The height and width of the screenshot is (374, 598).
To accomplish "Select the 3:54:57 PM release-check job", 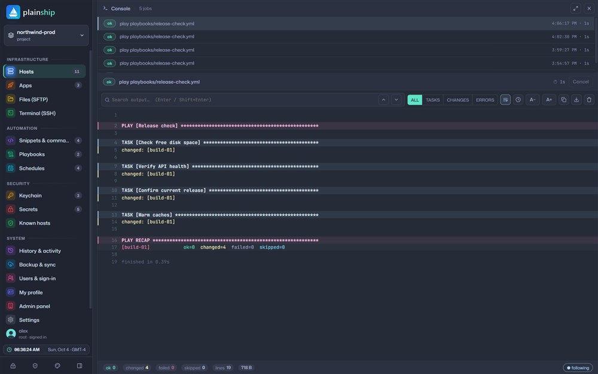I will pyautogui.click(x=346, y=63).
